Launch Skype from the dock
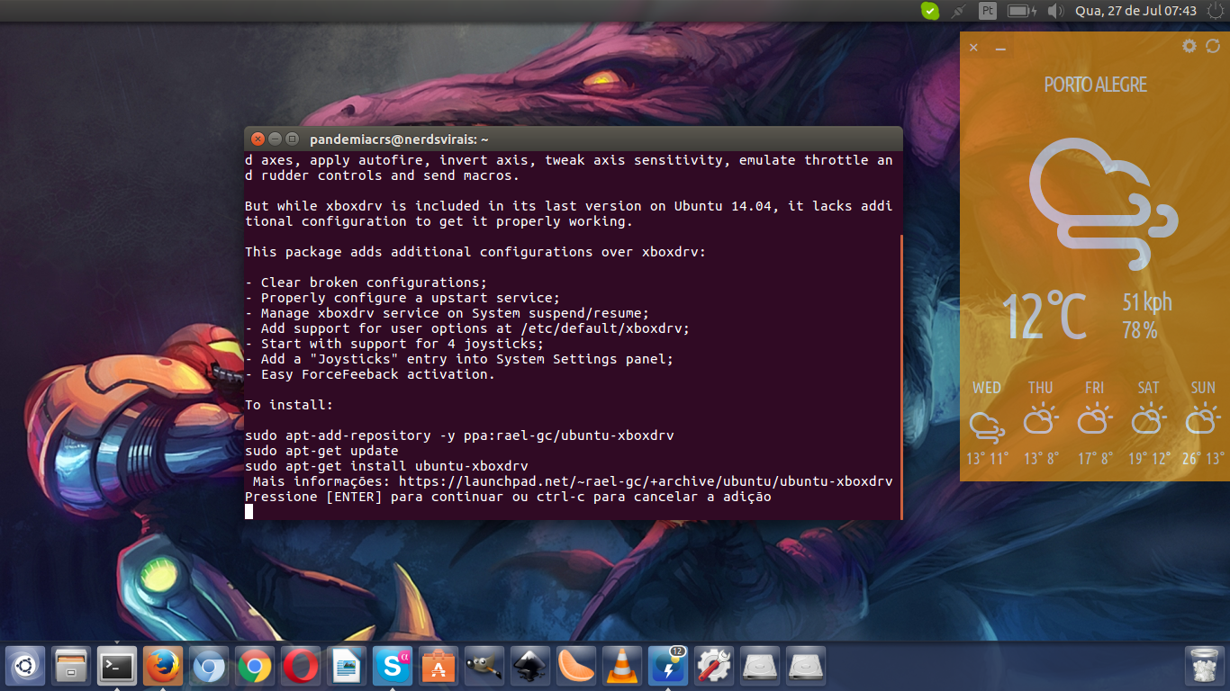1230x691 pixels. [x=393, y=666]
